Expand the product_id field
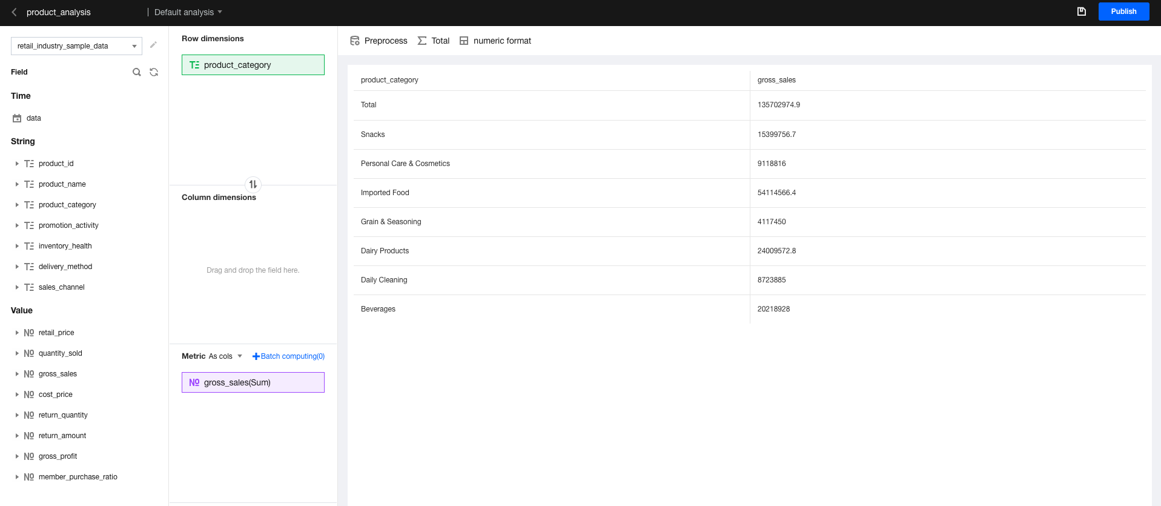The height and width of the screenshot is (506, 1161). tap(17, 164)
